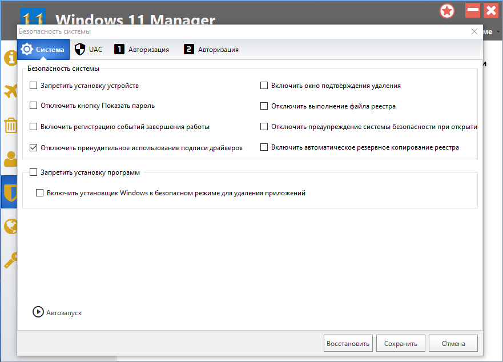This screenshot has width=503, height=362.
Task: Check Запретить установку устройств
Action: pyautogui.click(x=33, y=86)
